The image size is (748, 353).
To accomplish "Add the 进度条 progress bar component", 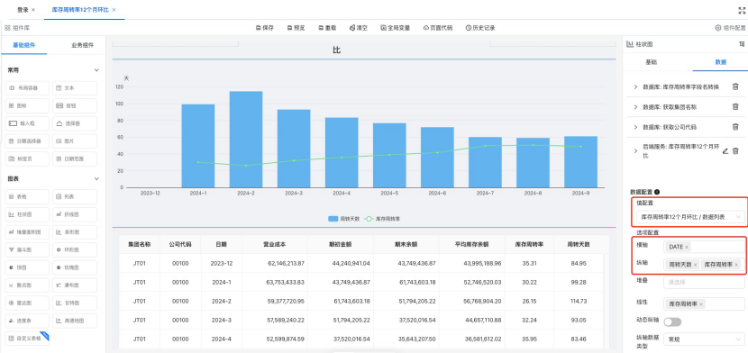I will coord(27,320).
